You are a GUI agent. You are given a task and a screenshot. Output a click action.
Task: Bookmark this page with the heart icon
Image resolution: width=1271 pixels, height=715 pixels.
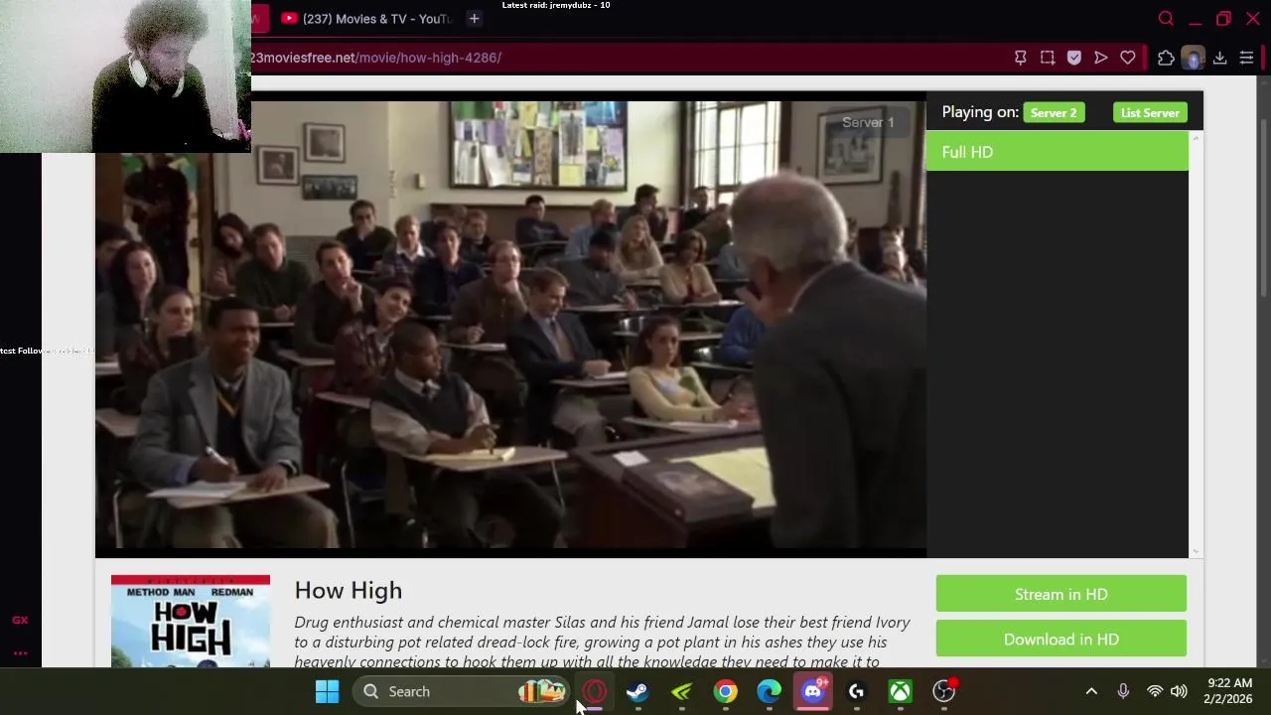(1127, 58)
